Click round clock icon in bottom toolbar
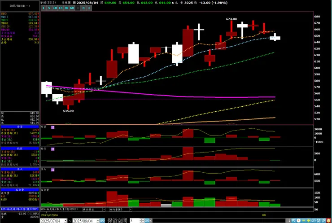 [298, 221]
